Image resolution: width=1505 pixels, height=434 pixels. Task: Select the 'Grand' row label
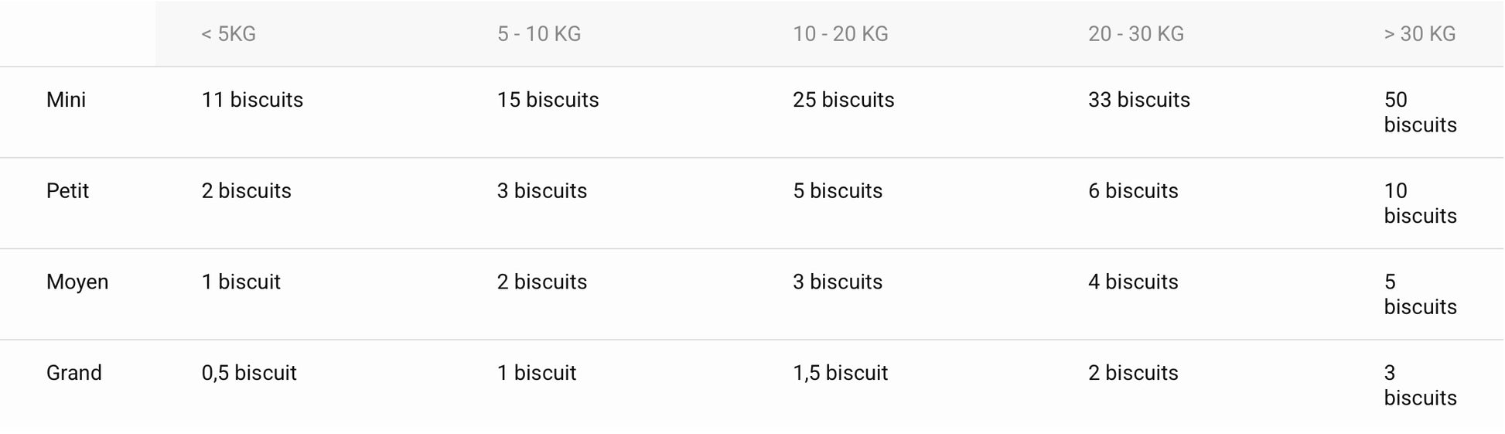74,373
